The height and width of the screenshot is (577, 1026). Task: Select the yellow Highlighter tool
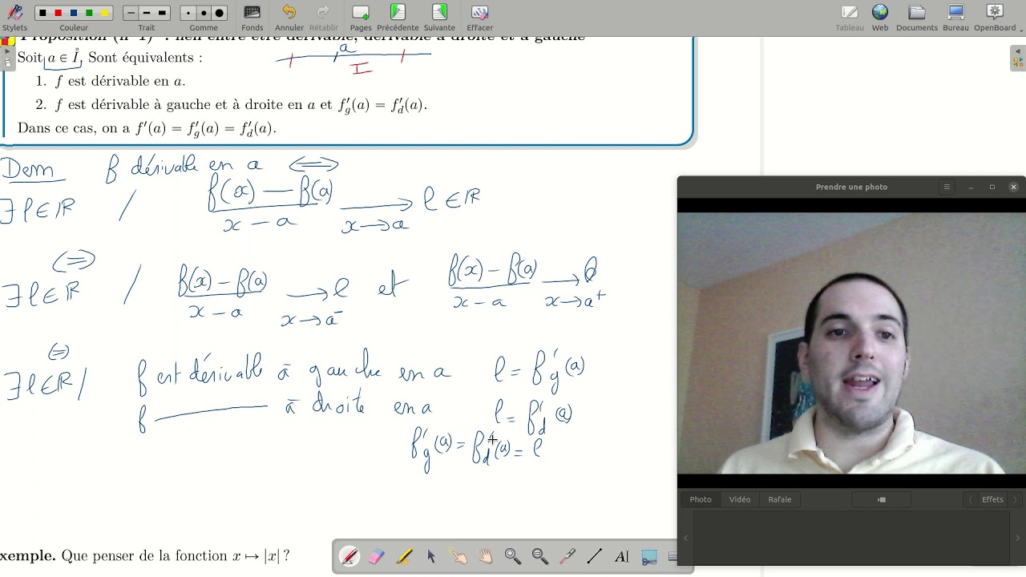pyautogui.click(x=404, y=556)
